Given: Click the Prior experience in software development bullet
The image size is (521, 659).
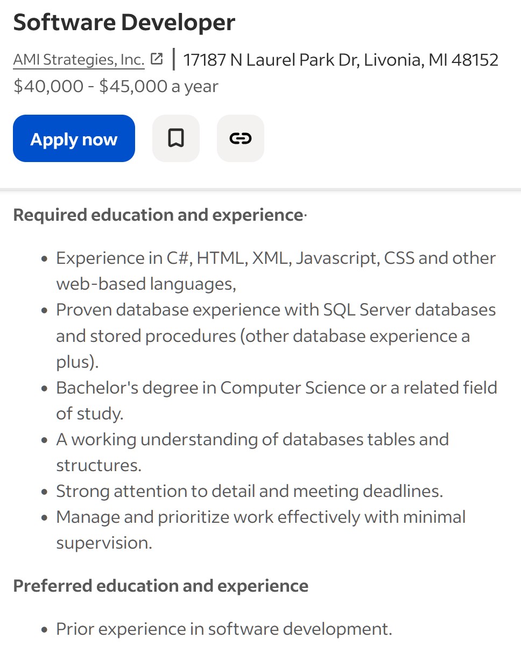Looking at the screenshot, I should [224, 629].
